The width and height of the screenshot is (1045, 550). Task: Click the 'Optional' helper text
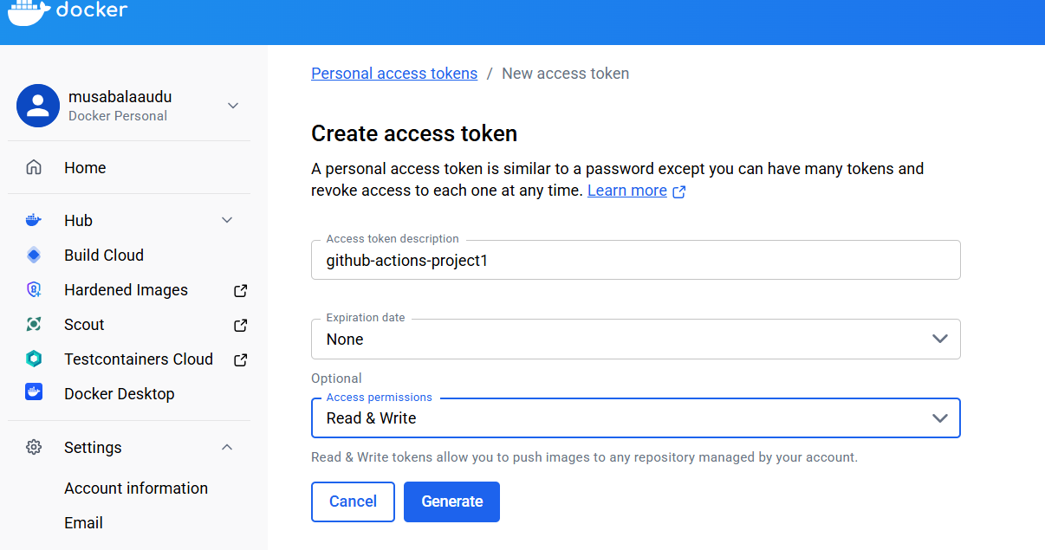click(336, 379)
